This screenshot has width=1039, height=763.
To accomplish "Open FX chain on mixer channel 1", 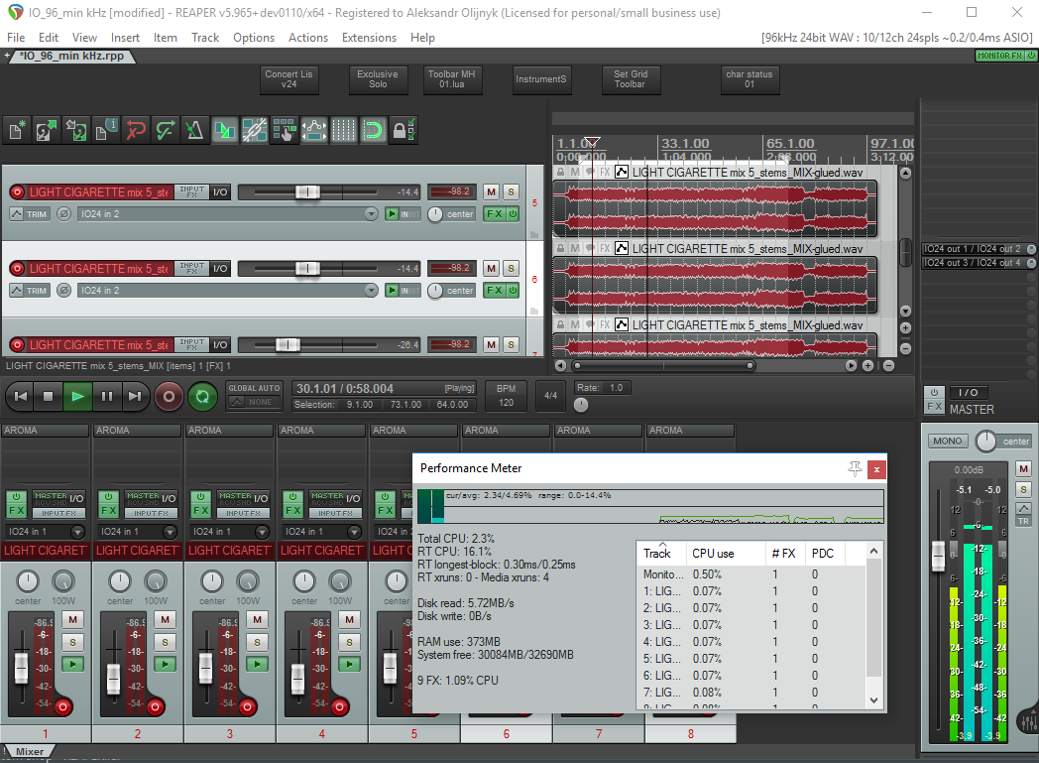I will [x=17, y=510].
